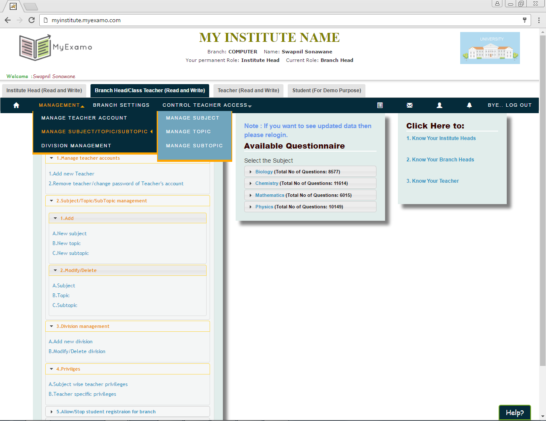Expand the Chemistry subject row

[x=310, y=183]
